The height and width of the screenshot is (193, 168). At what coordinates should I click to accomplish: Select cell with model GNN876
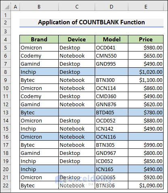(111, 104)
